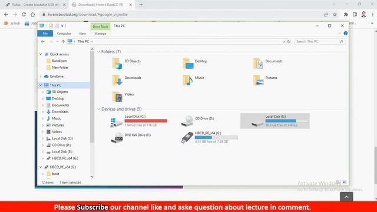
Task: Select the HBCD_PE_x64 (G:) USB drive icon
Action: (187, 137)
